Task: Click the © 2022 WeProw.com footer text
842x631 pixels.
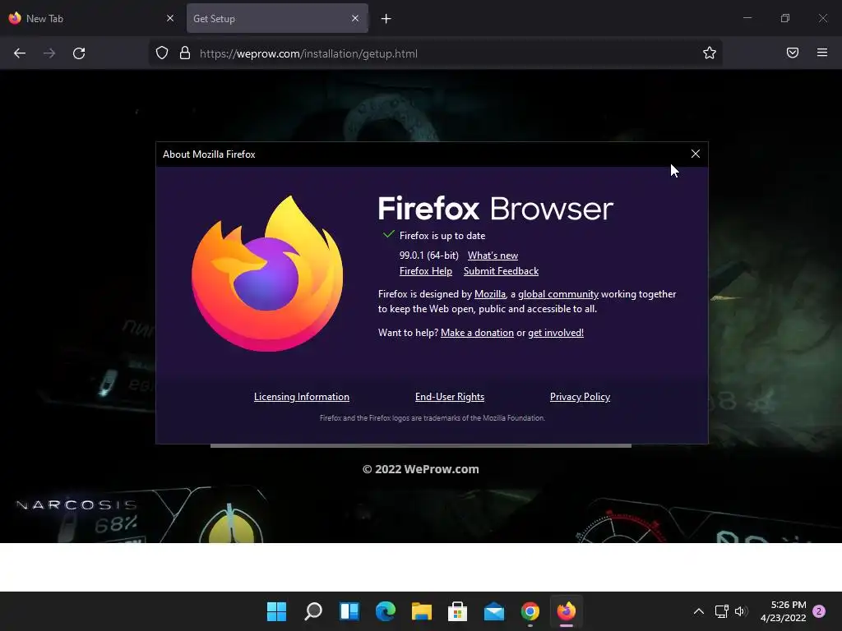Action: pos(420,469)
